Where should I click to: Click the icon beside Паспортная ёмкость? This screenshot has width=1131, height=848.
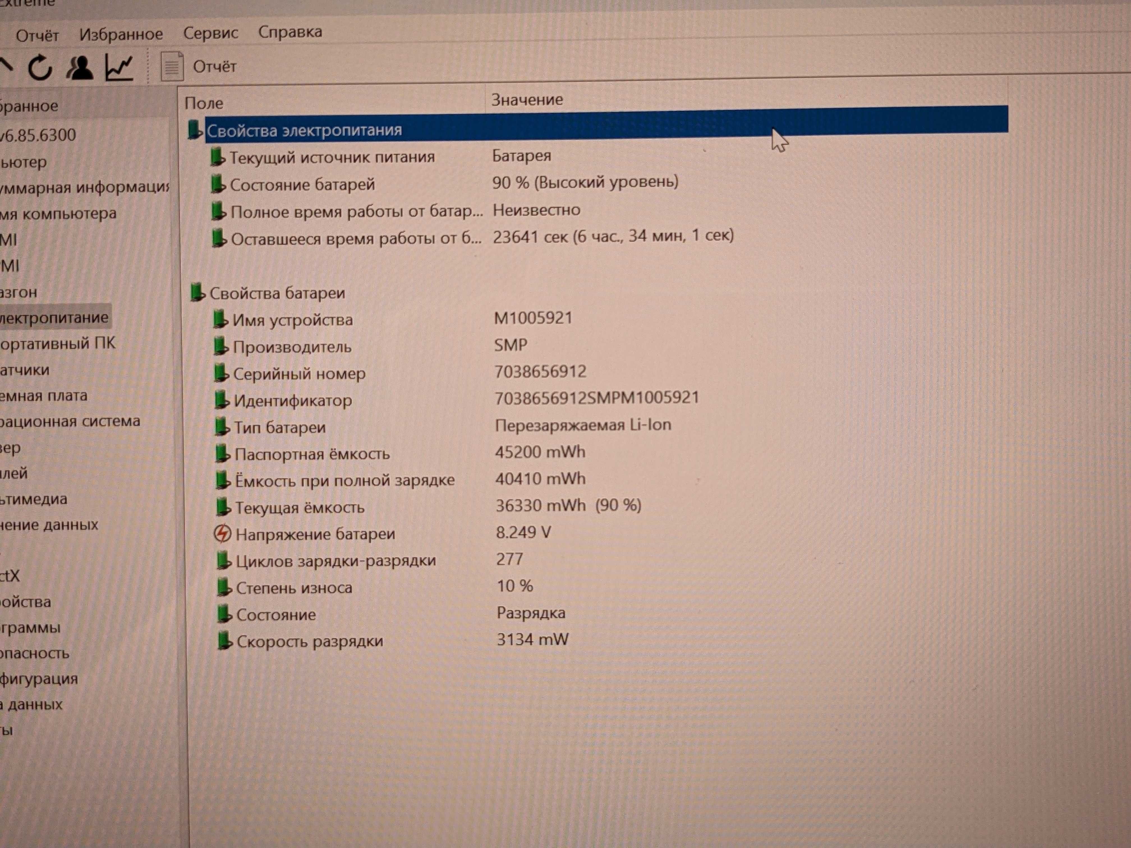[x=222, y=454]
